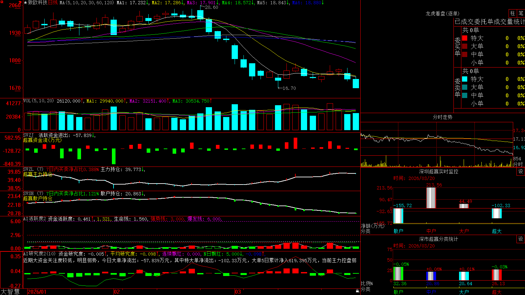The width and height of the screenshot is (525, 295).
Task: Click the 1930 price axis label
Action: 15,33
